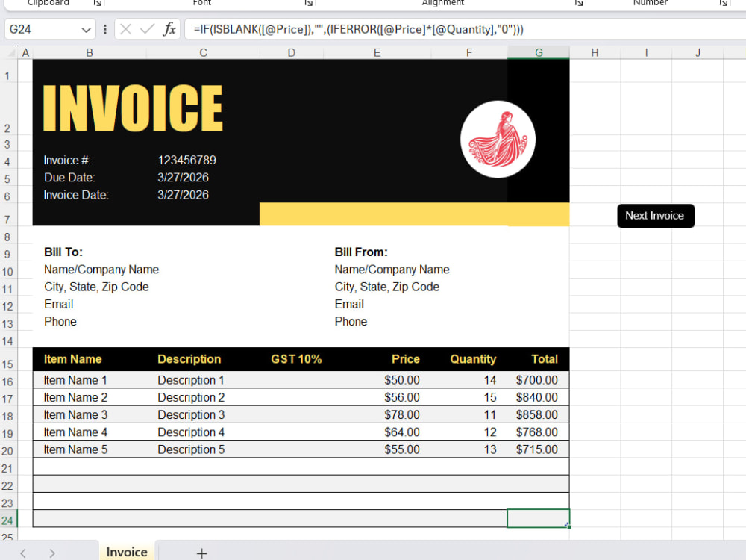Click the Bill From: heading
Screen dimensions: 746x560
coord(361,252)
